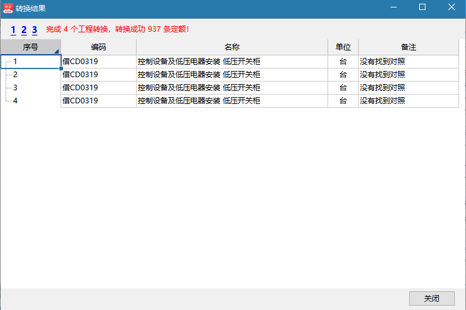Select tree row number 4
The height and width of the screenshot is (310, 466).
coord(16,101)
